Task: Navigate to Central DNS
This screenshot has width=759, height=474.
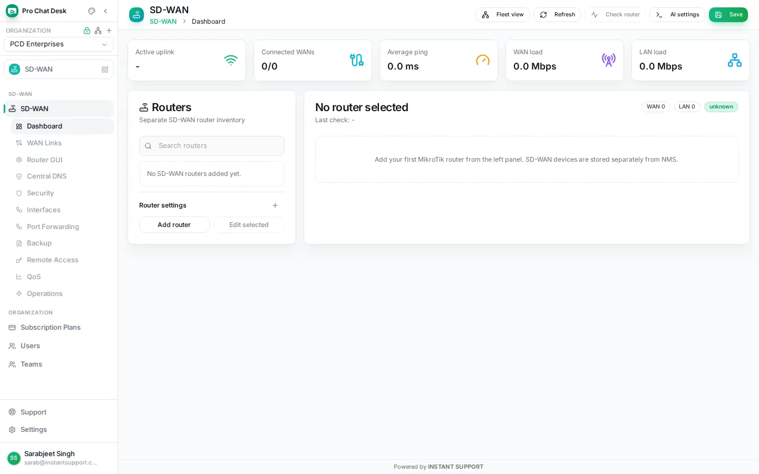Action: (x=62, y=176)
